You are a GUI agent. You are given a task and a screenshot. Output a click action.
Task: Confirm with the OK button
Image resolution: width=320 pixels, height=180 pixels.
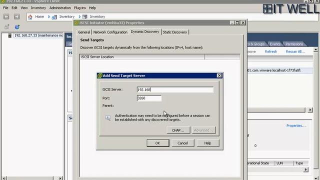pyautogui.click(x=158, y=143)
